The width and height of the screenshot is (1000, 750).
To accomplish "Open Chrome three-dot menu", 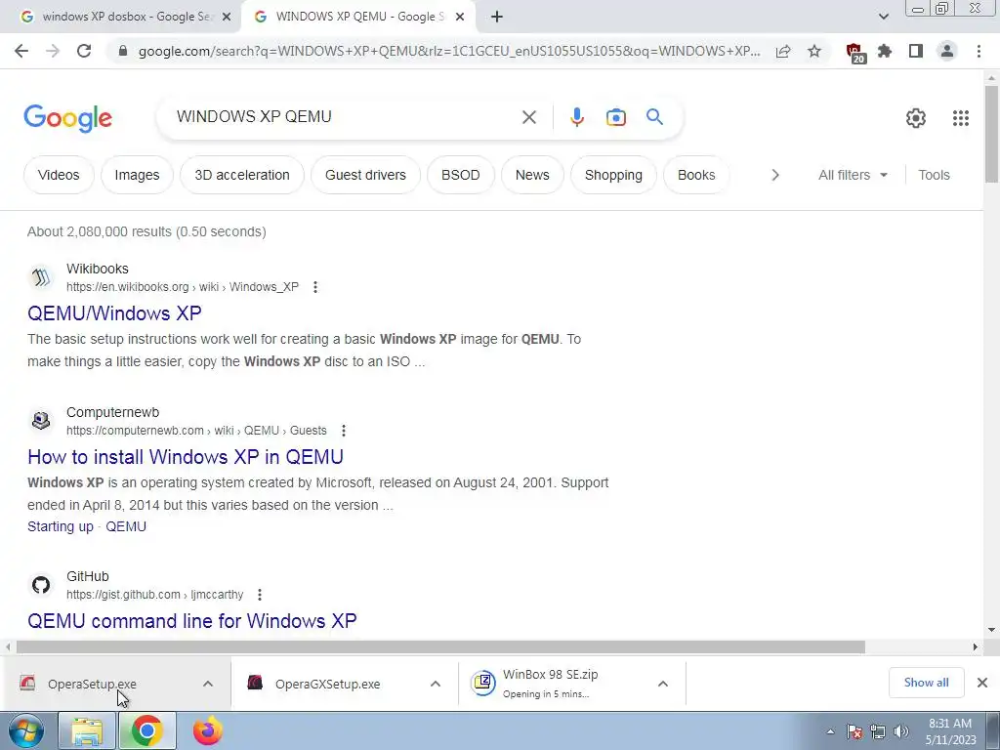I will (979, 51).
